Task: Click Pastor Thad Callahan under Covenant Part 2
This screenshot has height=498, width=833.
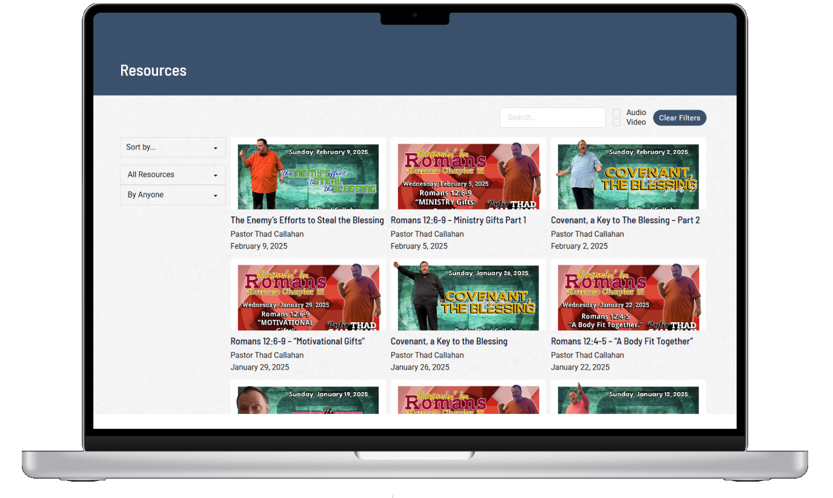Action: (587, 234)
